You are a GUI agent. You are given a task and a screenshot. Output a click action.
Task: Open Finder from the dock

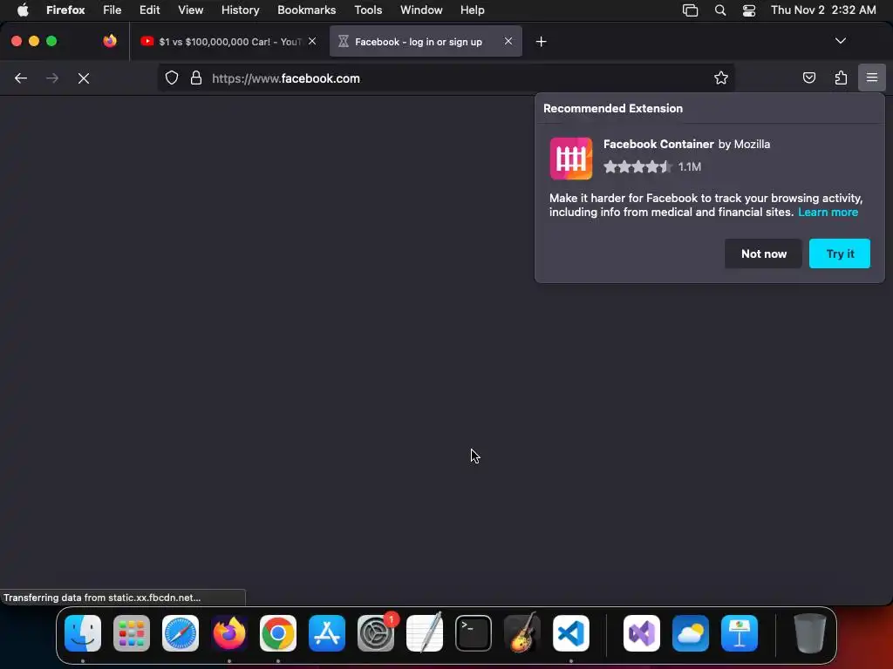tap(83, 633)
